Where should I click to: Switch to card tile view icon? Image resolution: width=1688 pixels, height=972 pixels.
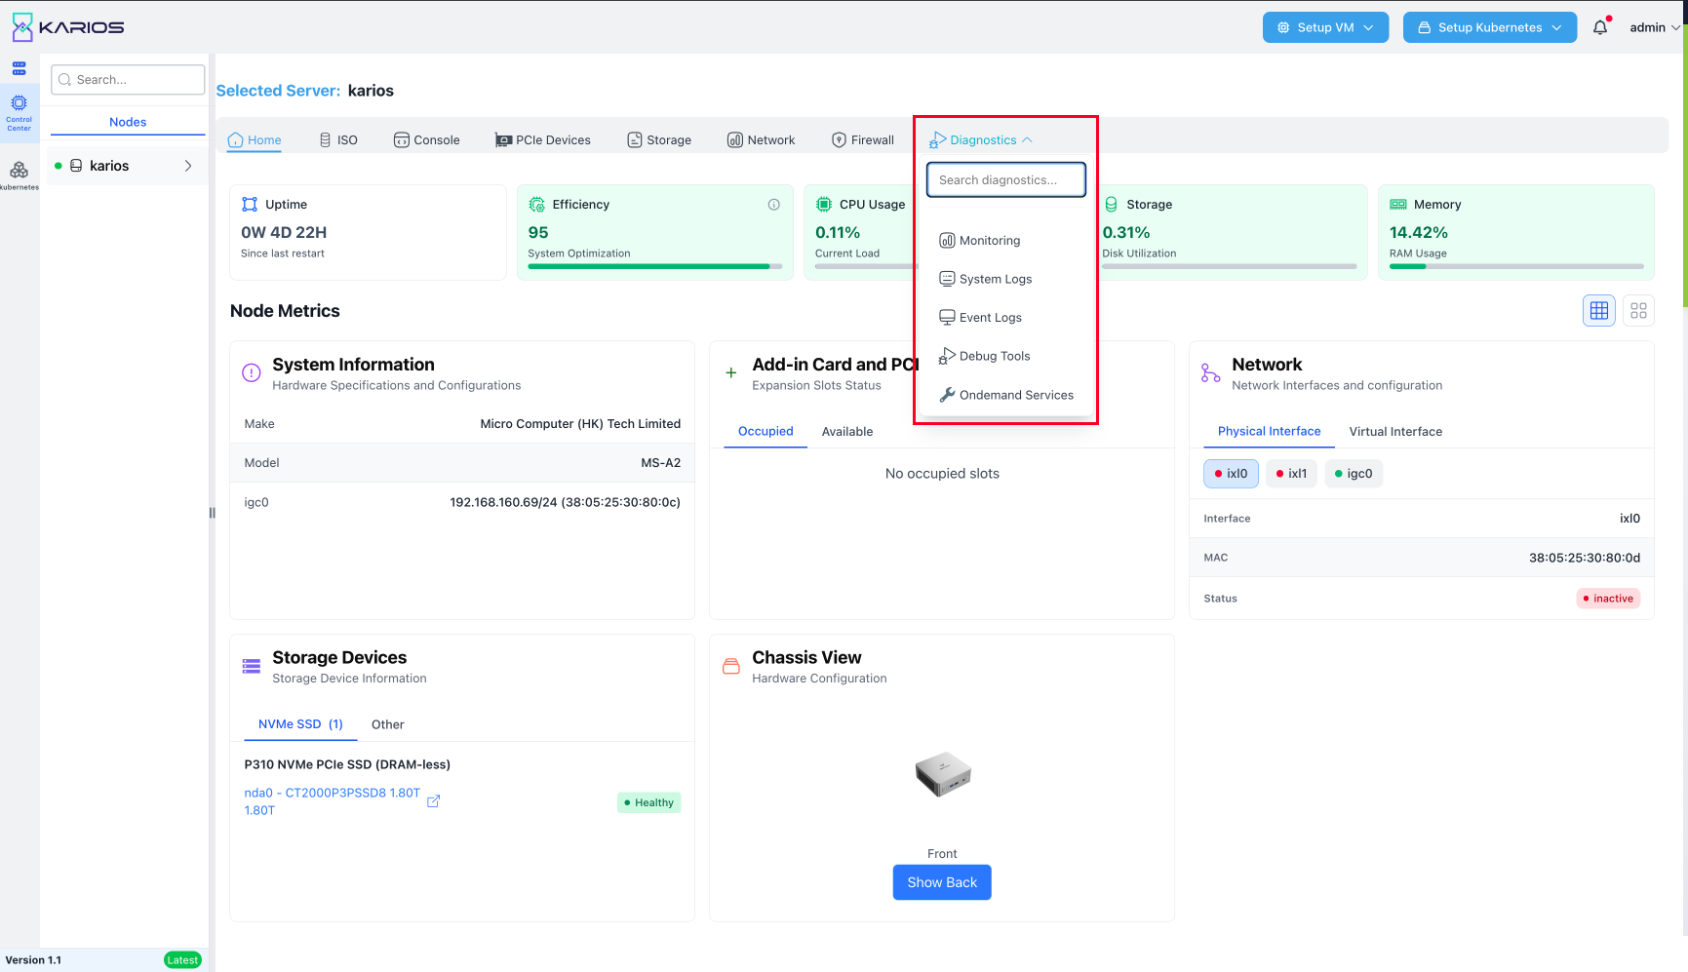pos(1638,311)
